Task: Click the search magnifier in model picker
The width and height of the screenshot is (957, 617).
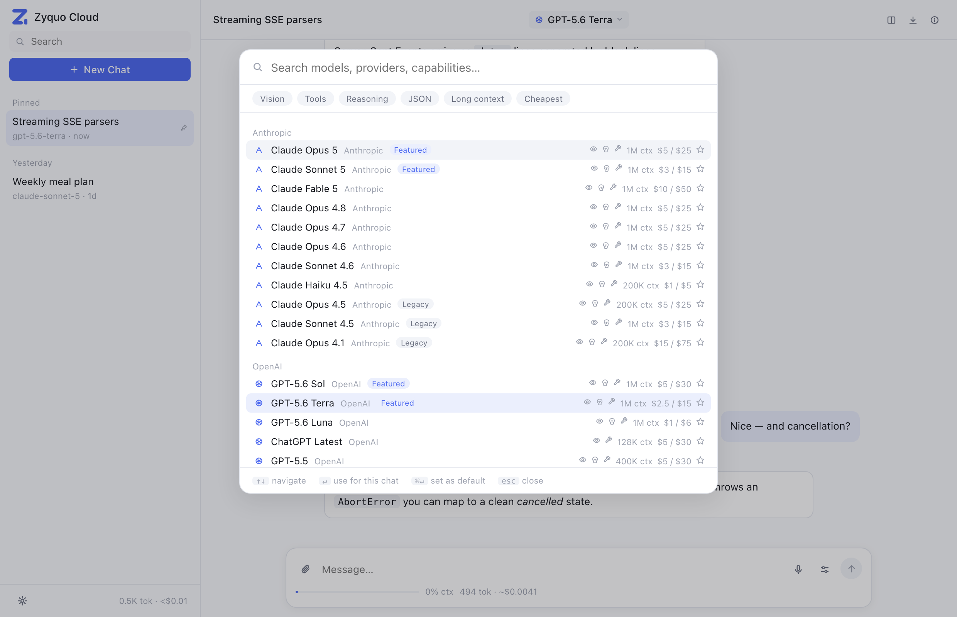Action: pos(258,67)
